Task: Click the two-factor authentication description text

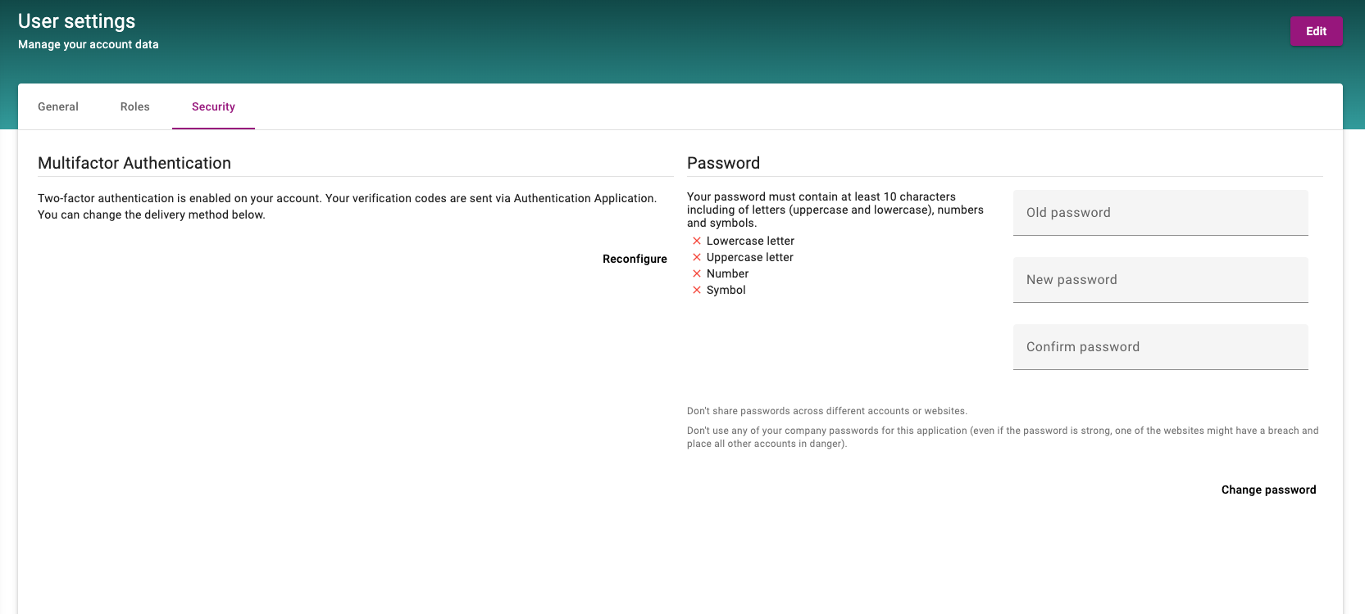Action: (x=347, y=206)
